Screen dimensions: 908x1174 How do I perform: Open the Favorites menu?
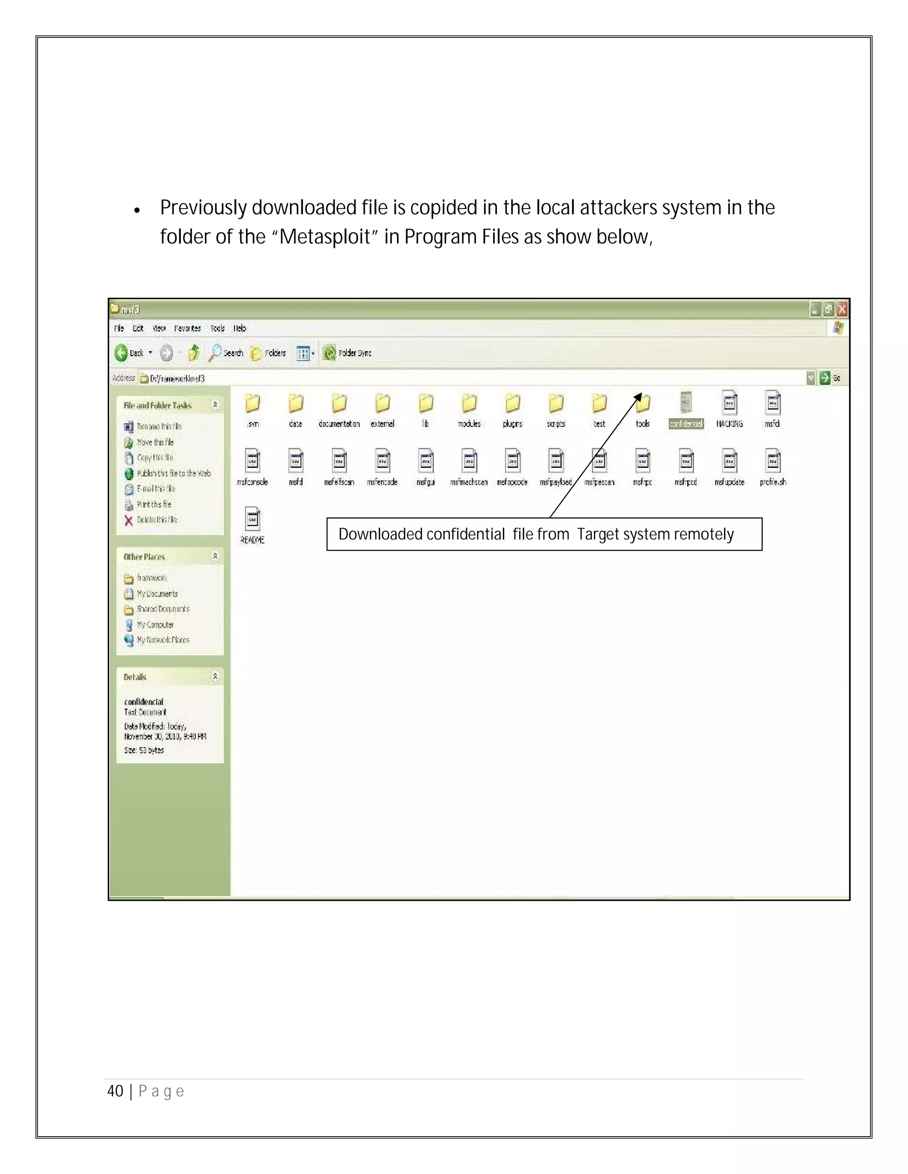pyautogui.click(x=187, y=328)
